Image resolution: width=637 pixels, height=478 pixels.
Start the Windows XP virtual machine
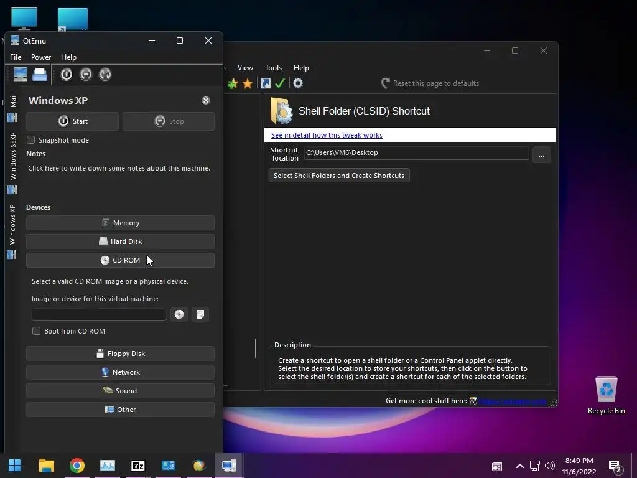[73, 121]
